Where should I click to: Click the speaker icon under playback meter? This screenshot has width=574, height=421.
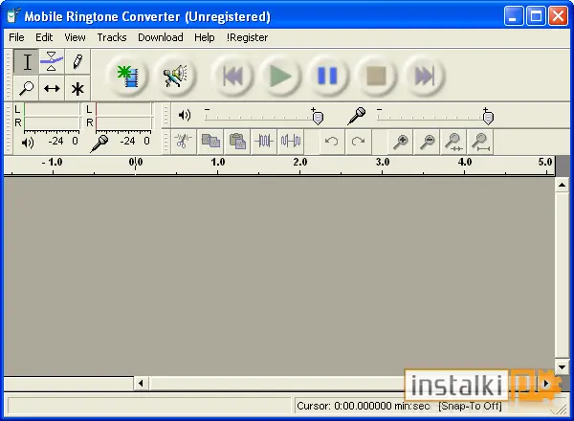pos(28,143)
